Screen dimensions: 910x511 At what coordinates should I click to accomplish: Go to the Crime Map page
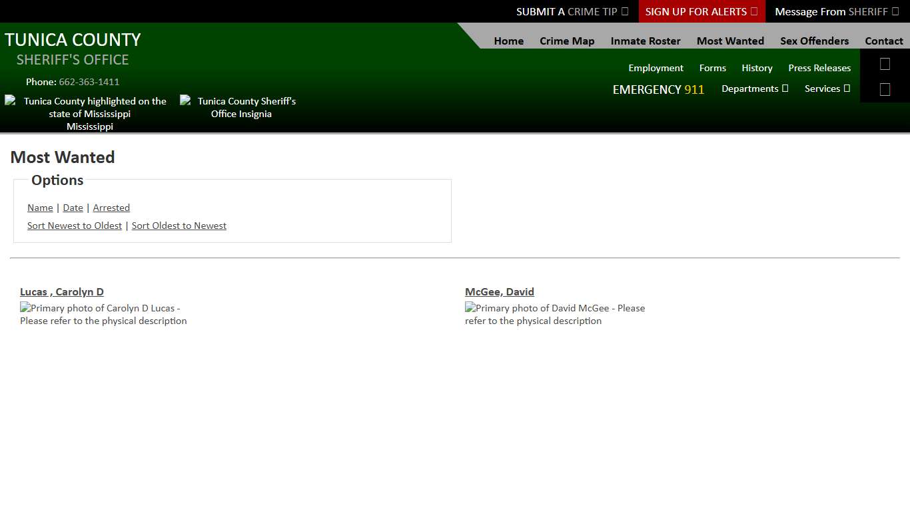coord(567,41)
